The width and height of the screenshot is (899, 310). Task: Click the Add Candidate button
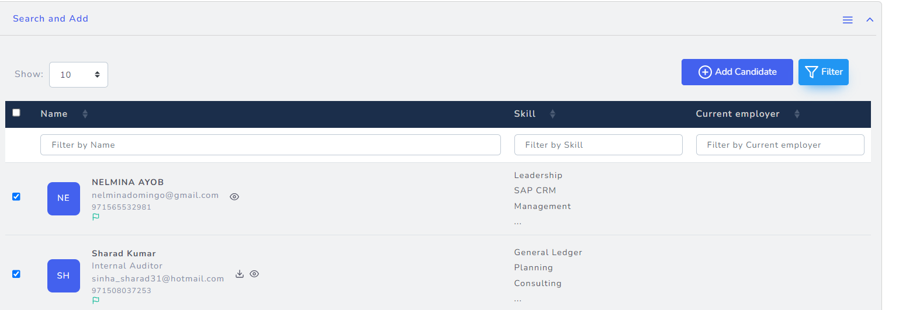tap(737, 72)
